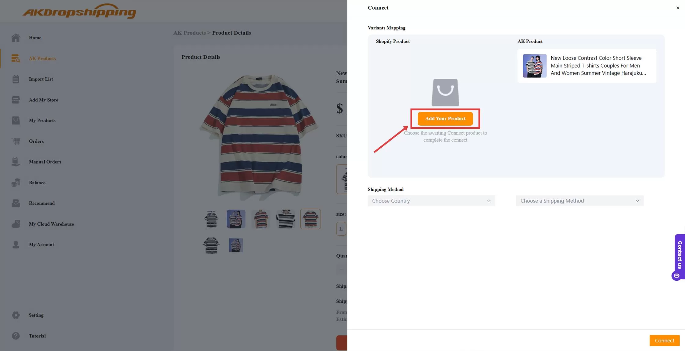Select AK Products in the sidebar
This screenshot has width=685, height=351.
[42, 58]
